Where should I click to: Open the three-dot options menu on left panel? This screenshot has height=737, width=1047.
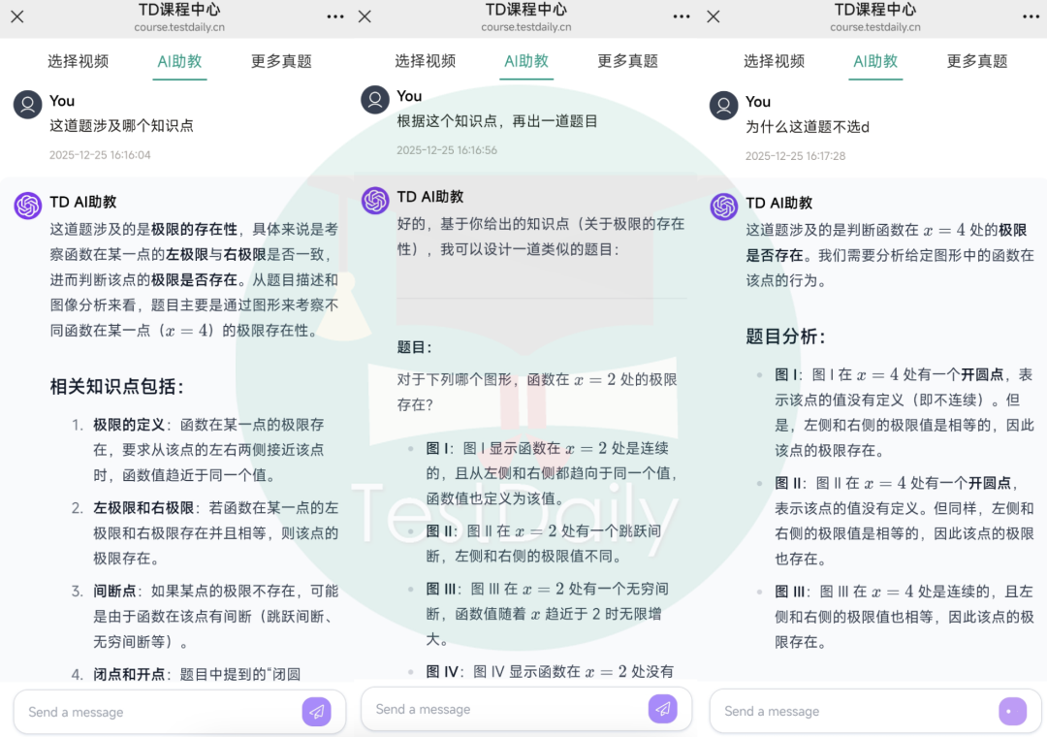(334, 16)
